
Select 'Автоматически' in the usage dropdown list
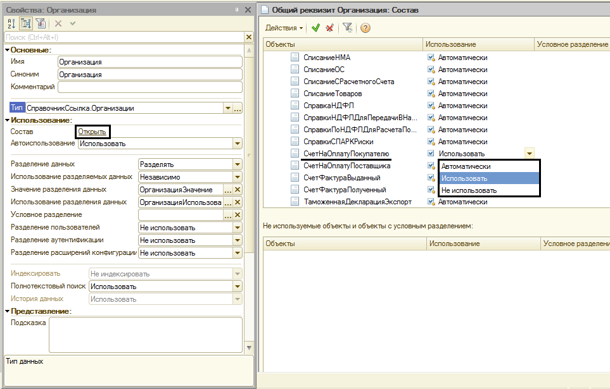point(466,166)
